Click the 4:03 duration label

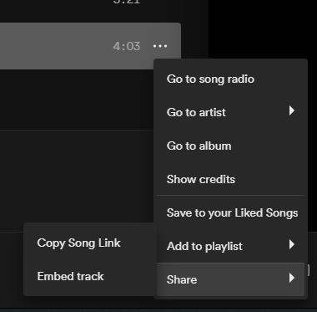(x=127, y=46)
